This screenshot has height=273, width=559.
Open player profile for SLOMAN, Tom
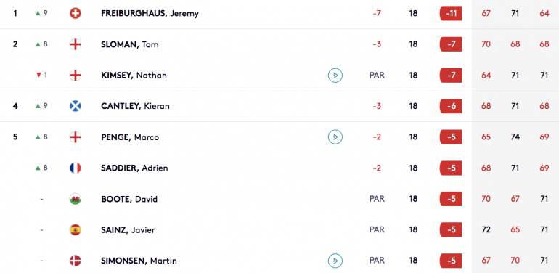130,44
